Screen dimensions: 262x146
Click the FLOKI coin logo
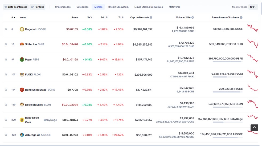tap(22, 74)
